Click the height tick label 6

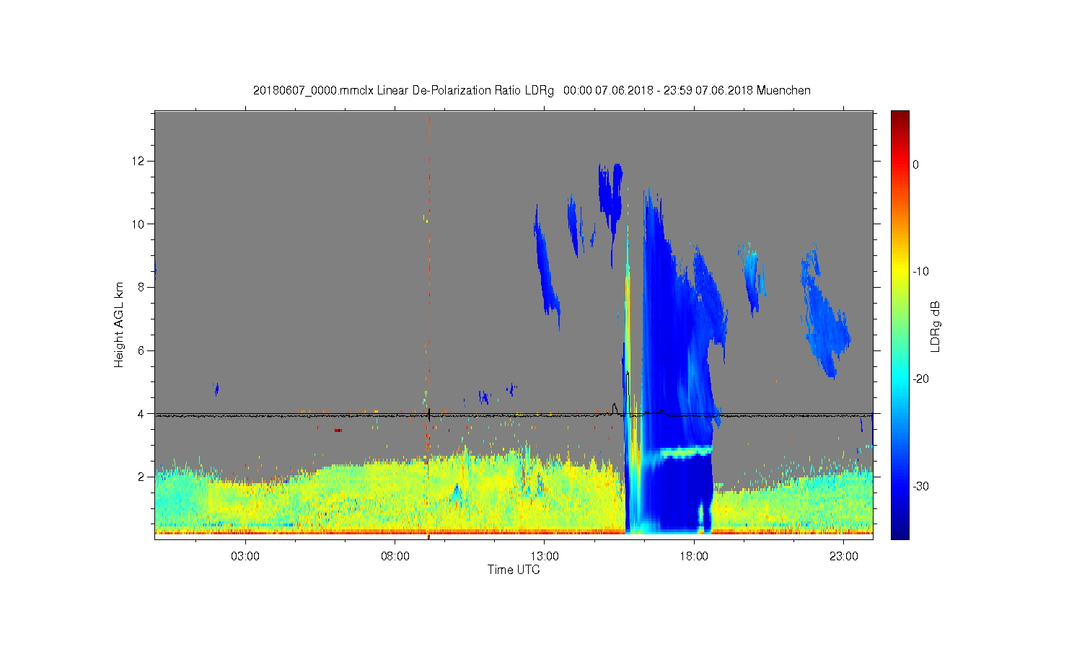[x=142, y=350]
